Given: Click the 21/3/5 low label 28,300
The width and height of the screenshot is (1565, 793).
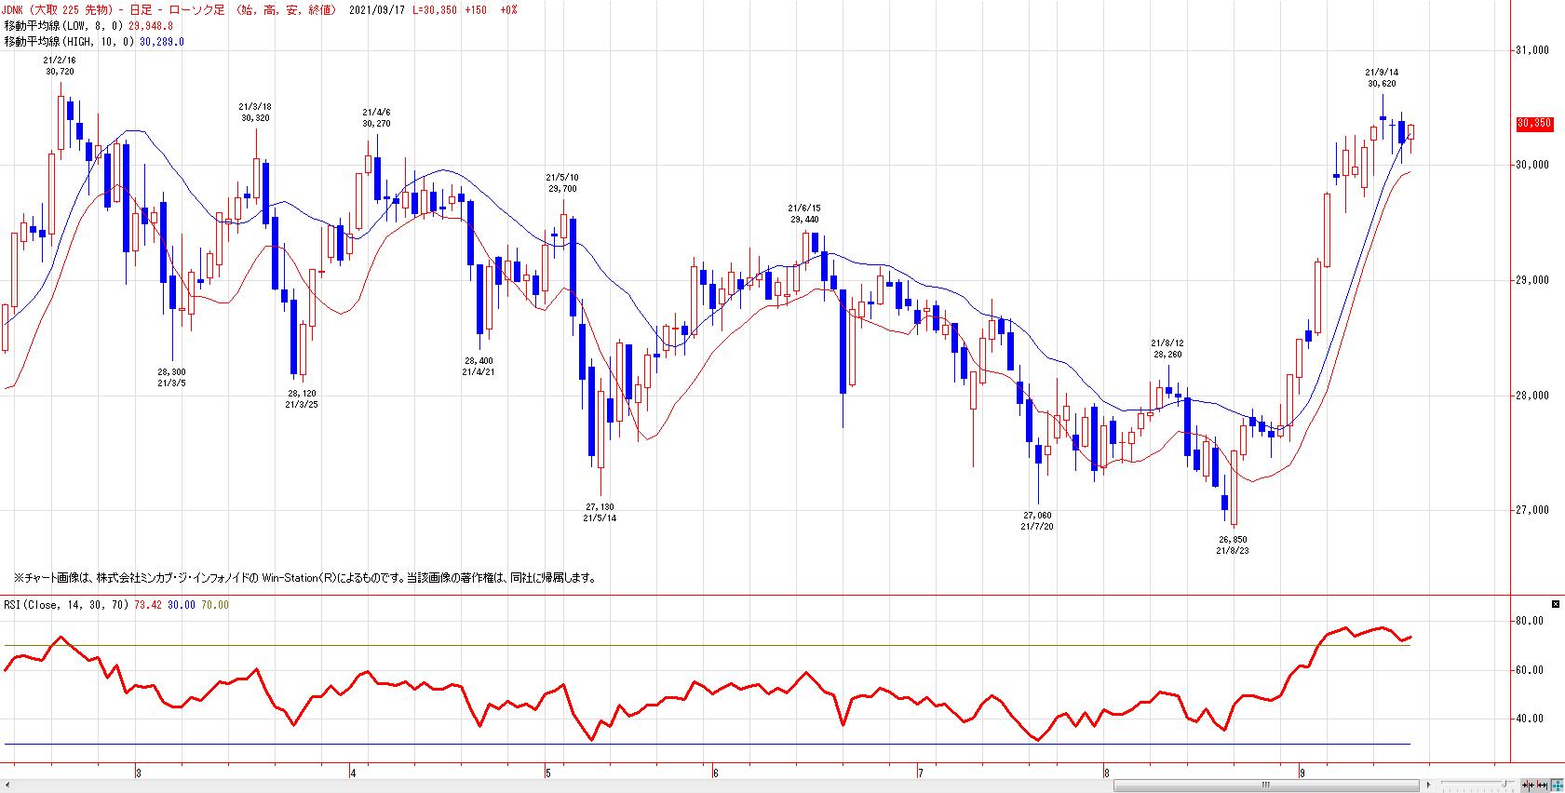Looking at the screenshot, I should (x=171, y=371).
